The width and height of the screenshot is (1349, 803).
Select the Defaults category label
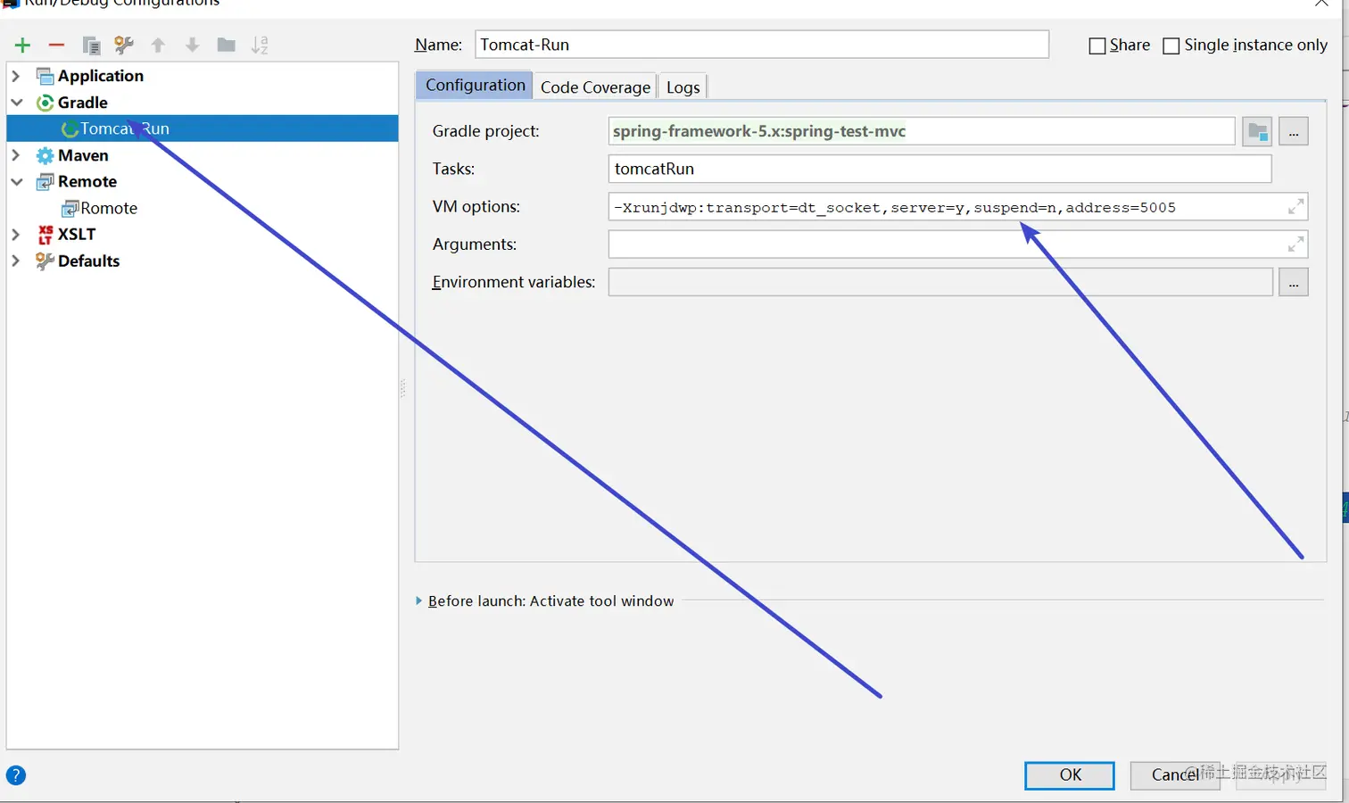pyautogui.click(x=88, y=261)
